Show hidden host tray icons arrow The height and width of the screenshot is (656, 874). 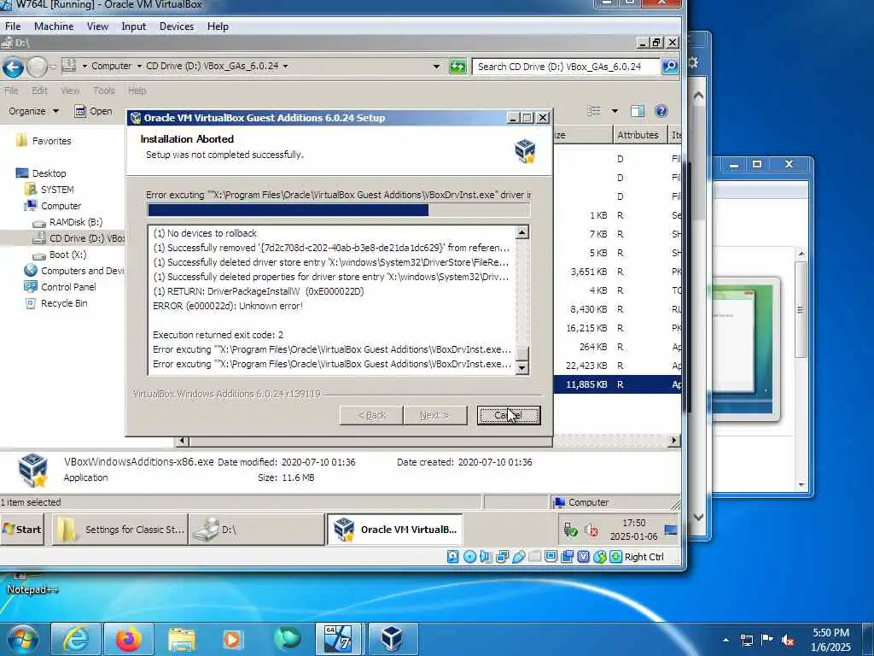click(725, 640)
